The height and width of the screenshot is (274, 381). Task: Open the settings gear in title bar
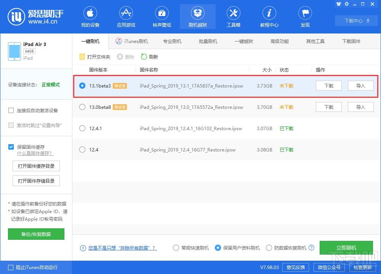[x=347, y=4]
